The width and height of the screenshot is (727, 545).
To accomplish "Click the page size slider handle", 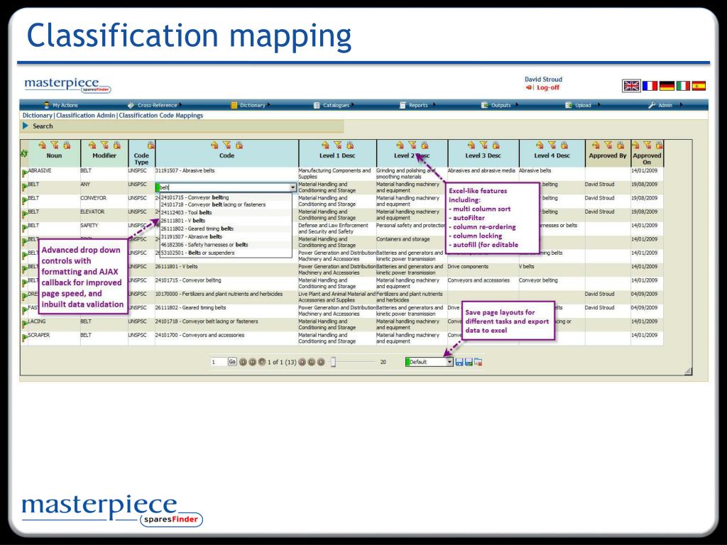I will 333,362.
